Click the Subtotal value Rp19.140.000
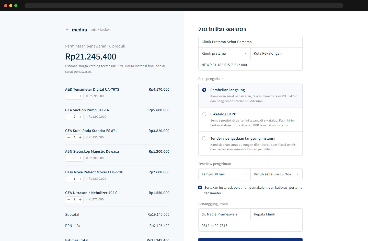The width and height of the screenshot is (368, 241). (158, 214)
